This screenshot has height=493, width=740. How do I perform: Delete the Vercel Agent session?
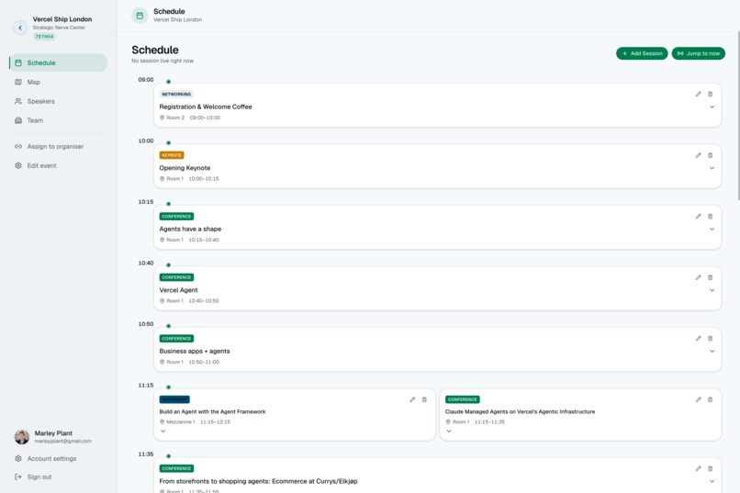click(711, 277)
